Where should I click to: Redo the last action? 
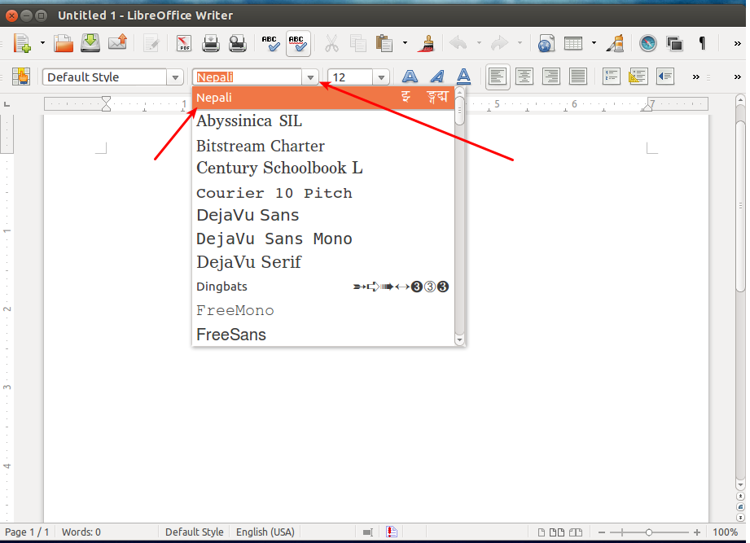click(499, 43)
